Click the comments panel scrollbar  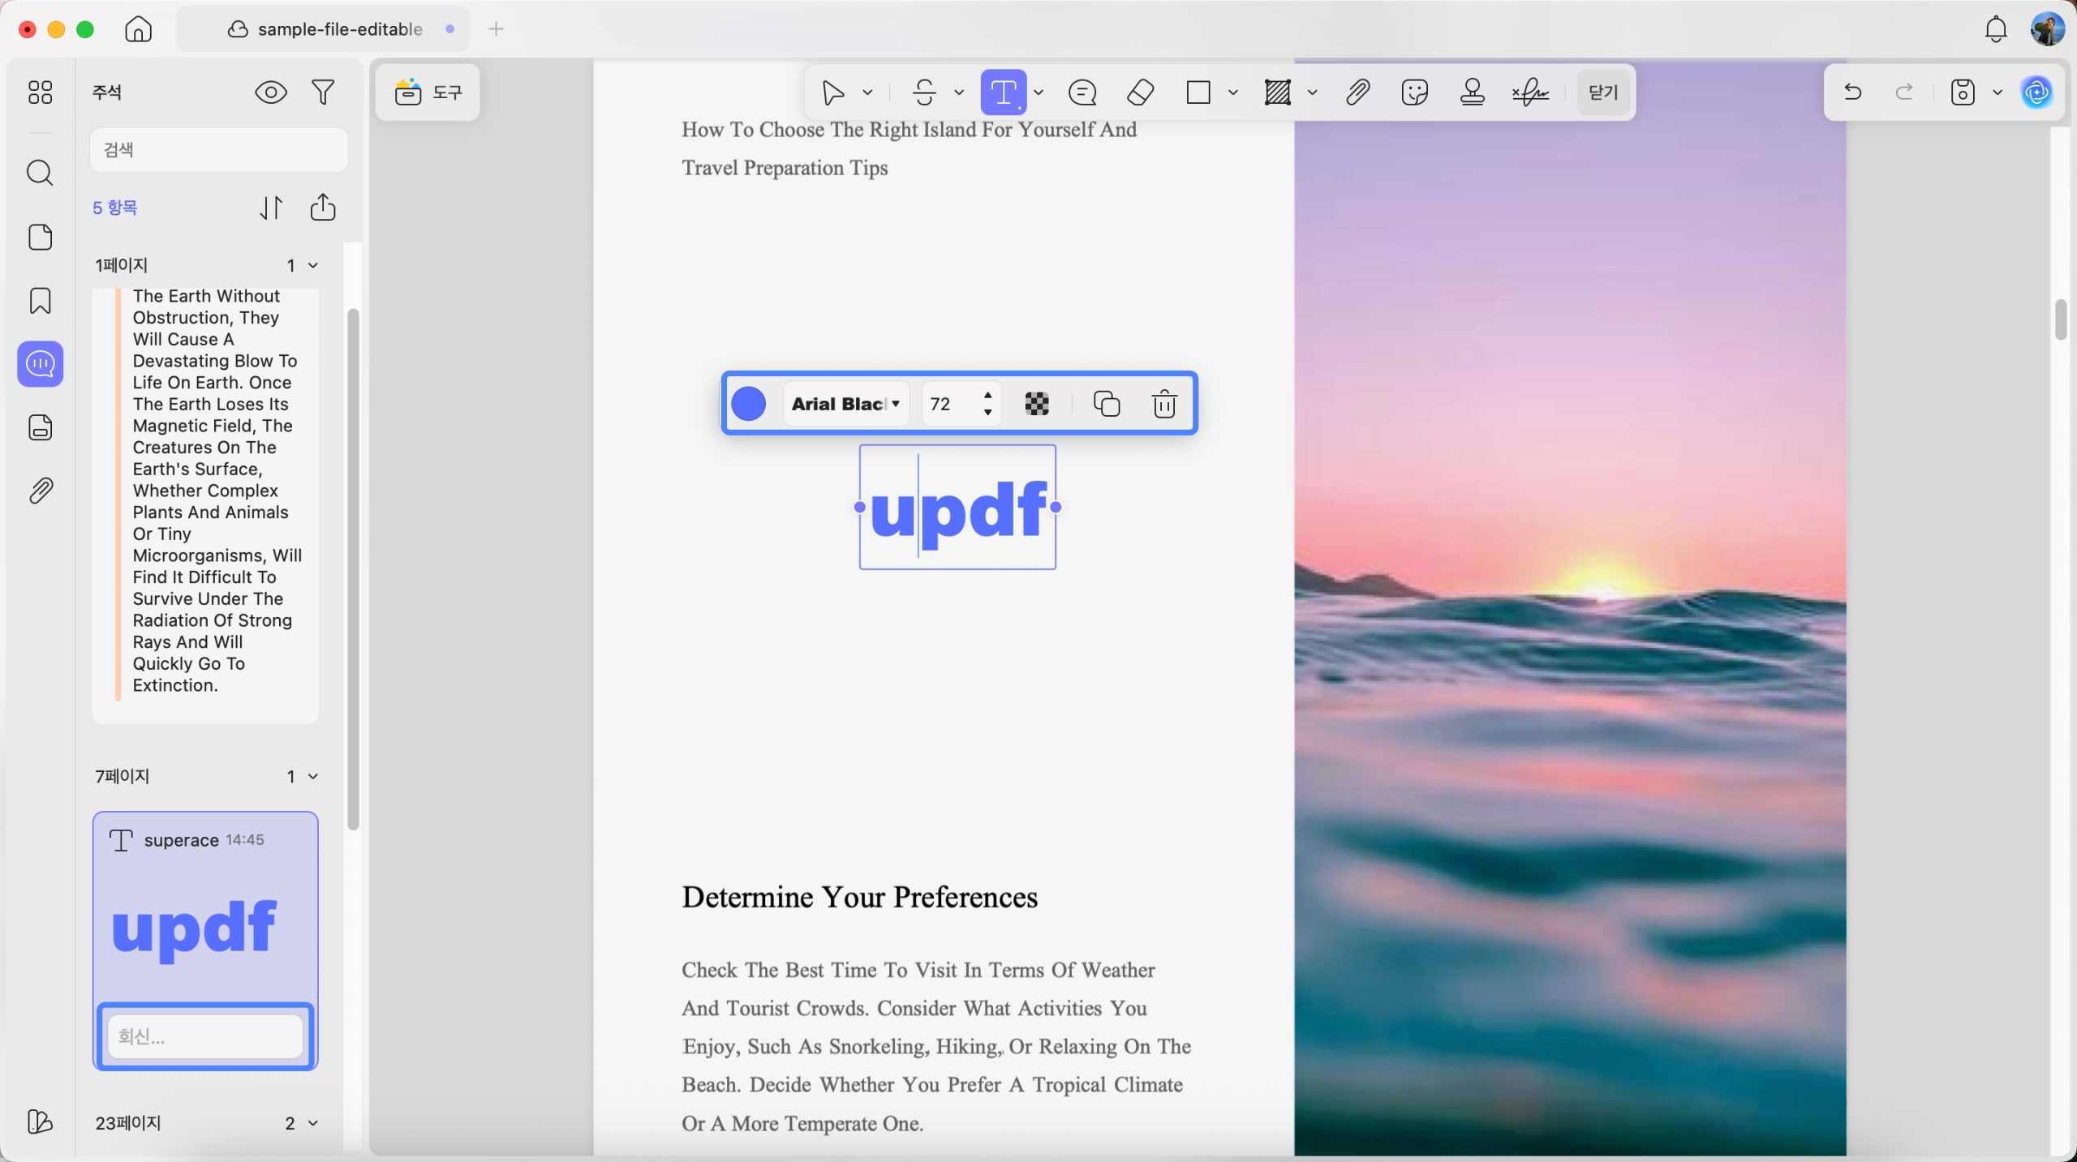point(353,568)
